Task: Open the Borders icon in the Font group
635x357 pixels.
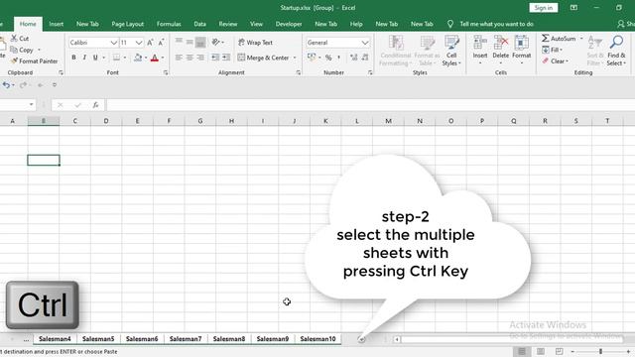Action: pyautogui.click(x=116, y=58)
